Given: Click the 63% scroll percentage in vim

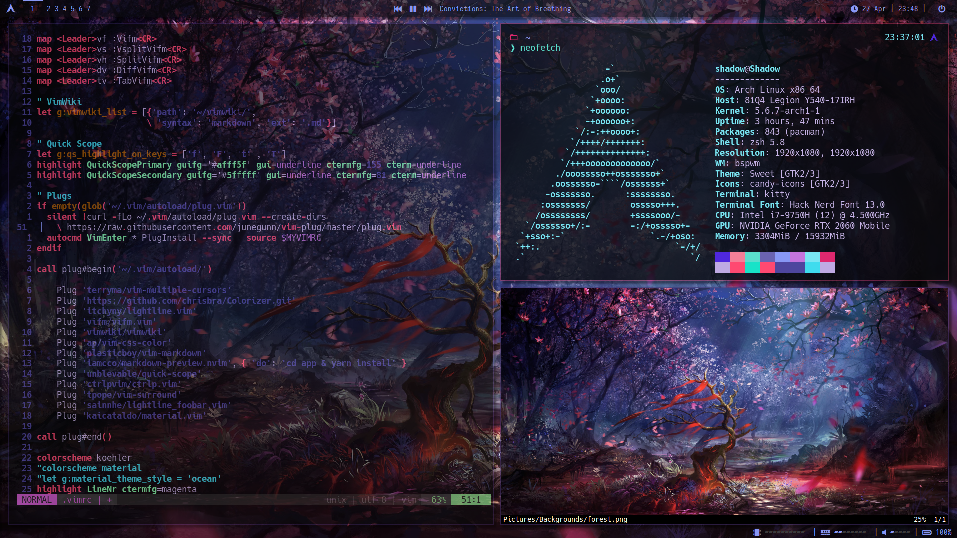Looking at the screenshot, I should point(439,500).
